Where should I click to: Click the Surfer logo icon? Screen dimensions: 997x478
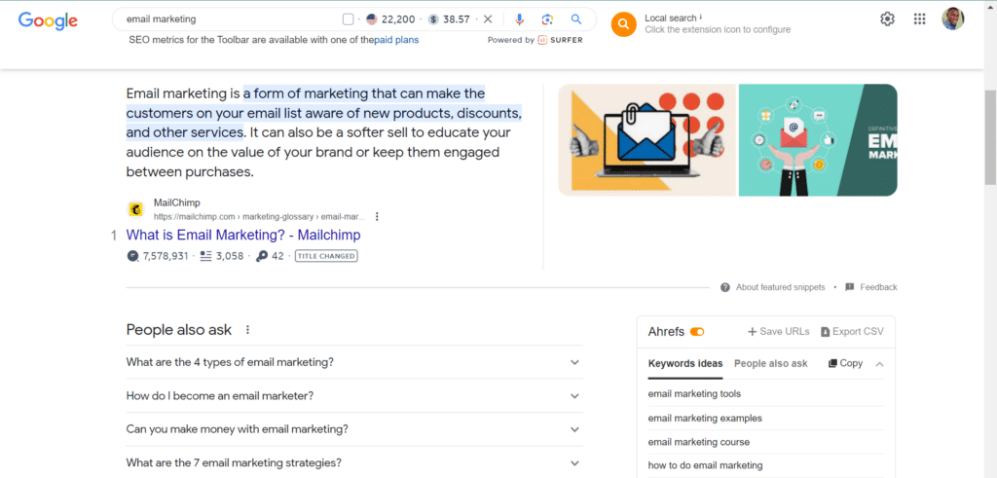(x=542, y=39)
